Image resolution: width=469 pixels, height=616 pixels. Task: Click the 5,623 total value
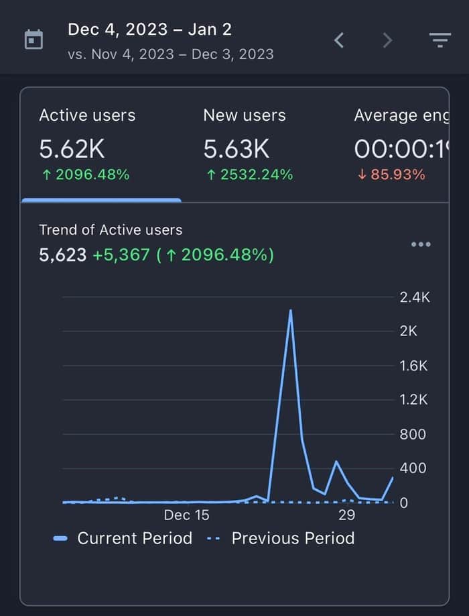tap(63, 255)
